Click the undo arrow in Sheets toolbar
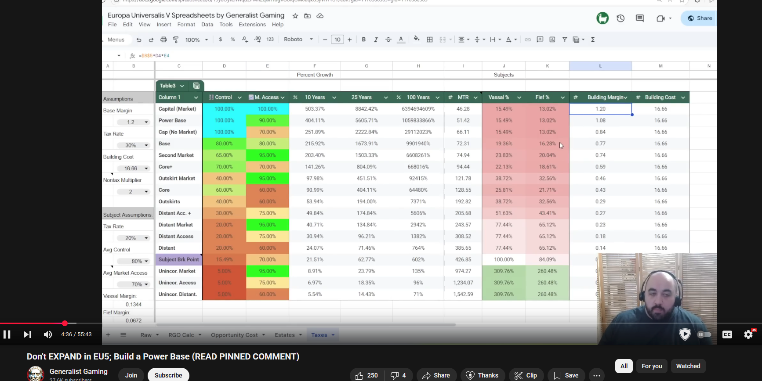The height and width of the screenshot is (381, 762). click(x=139, y=40)
